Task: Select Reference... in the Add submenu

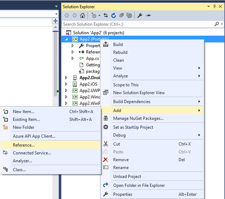Action: (x=50, y=145)
